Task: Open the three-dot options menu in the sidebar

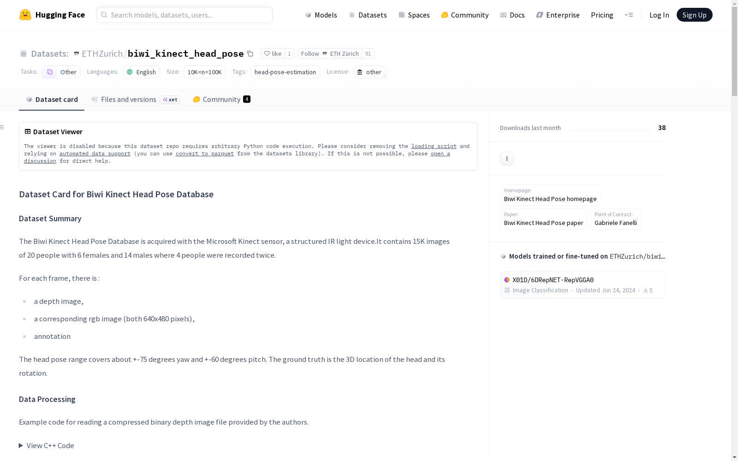Action: click(x=506, y=159)
